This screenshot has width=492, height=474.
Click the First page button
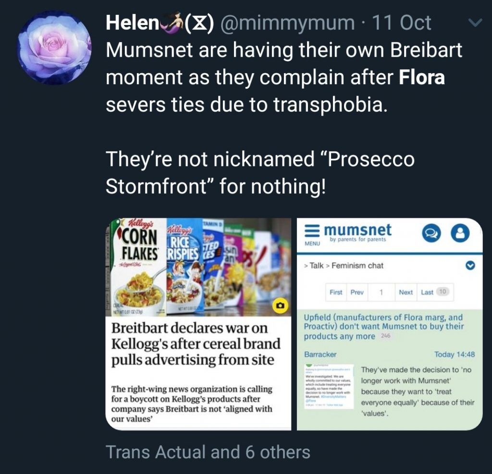336,292
